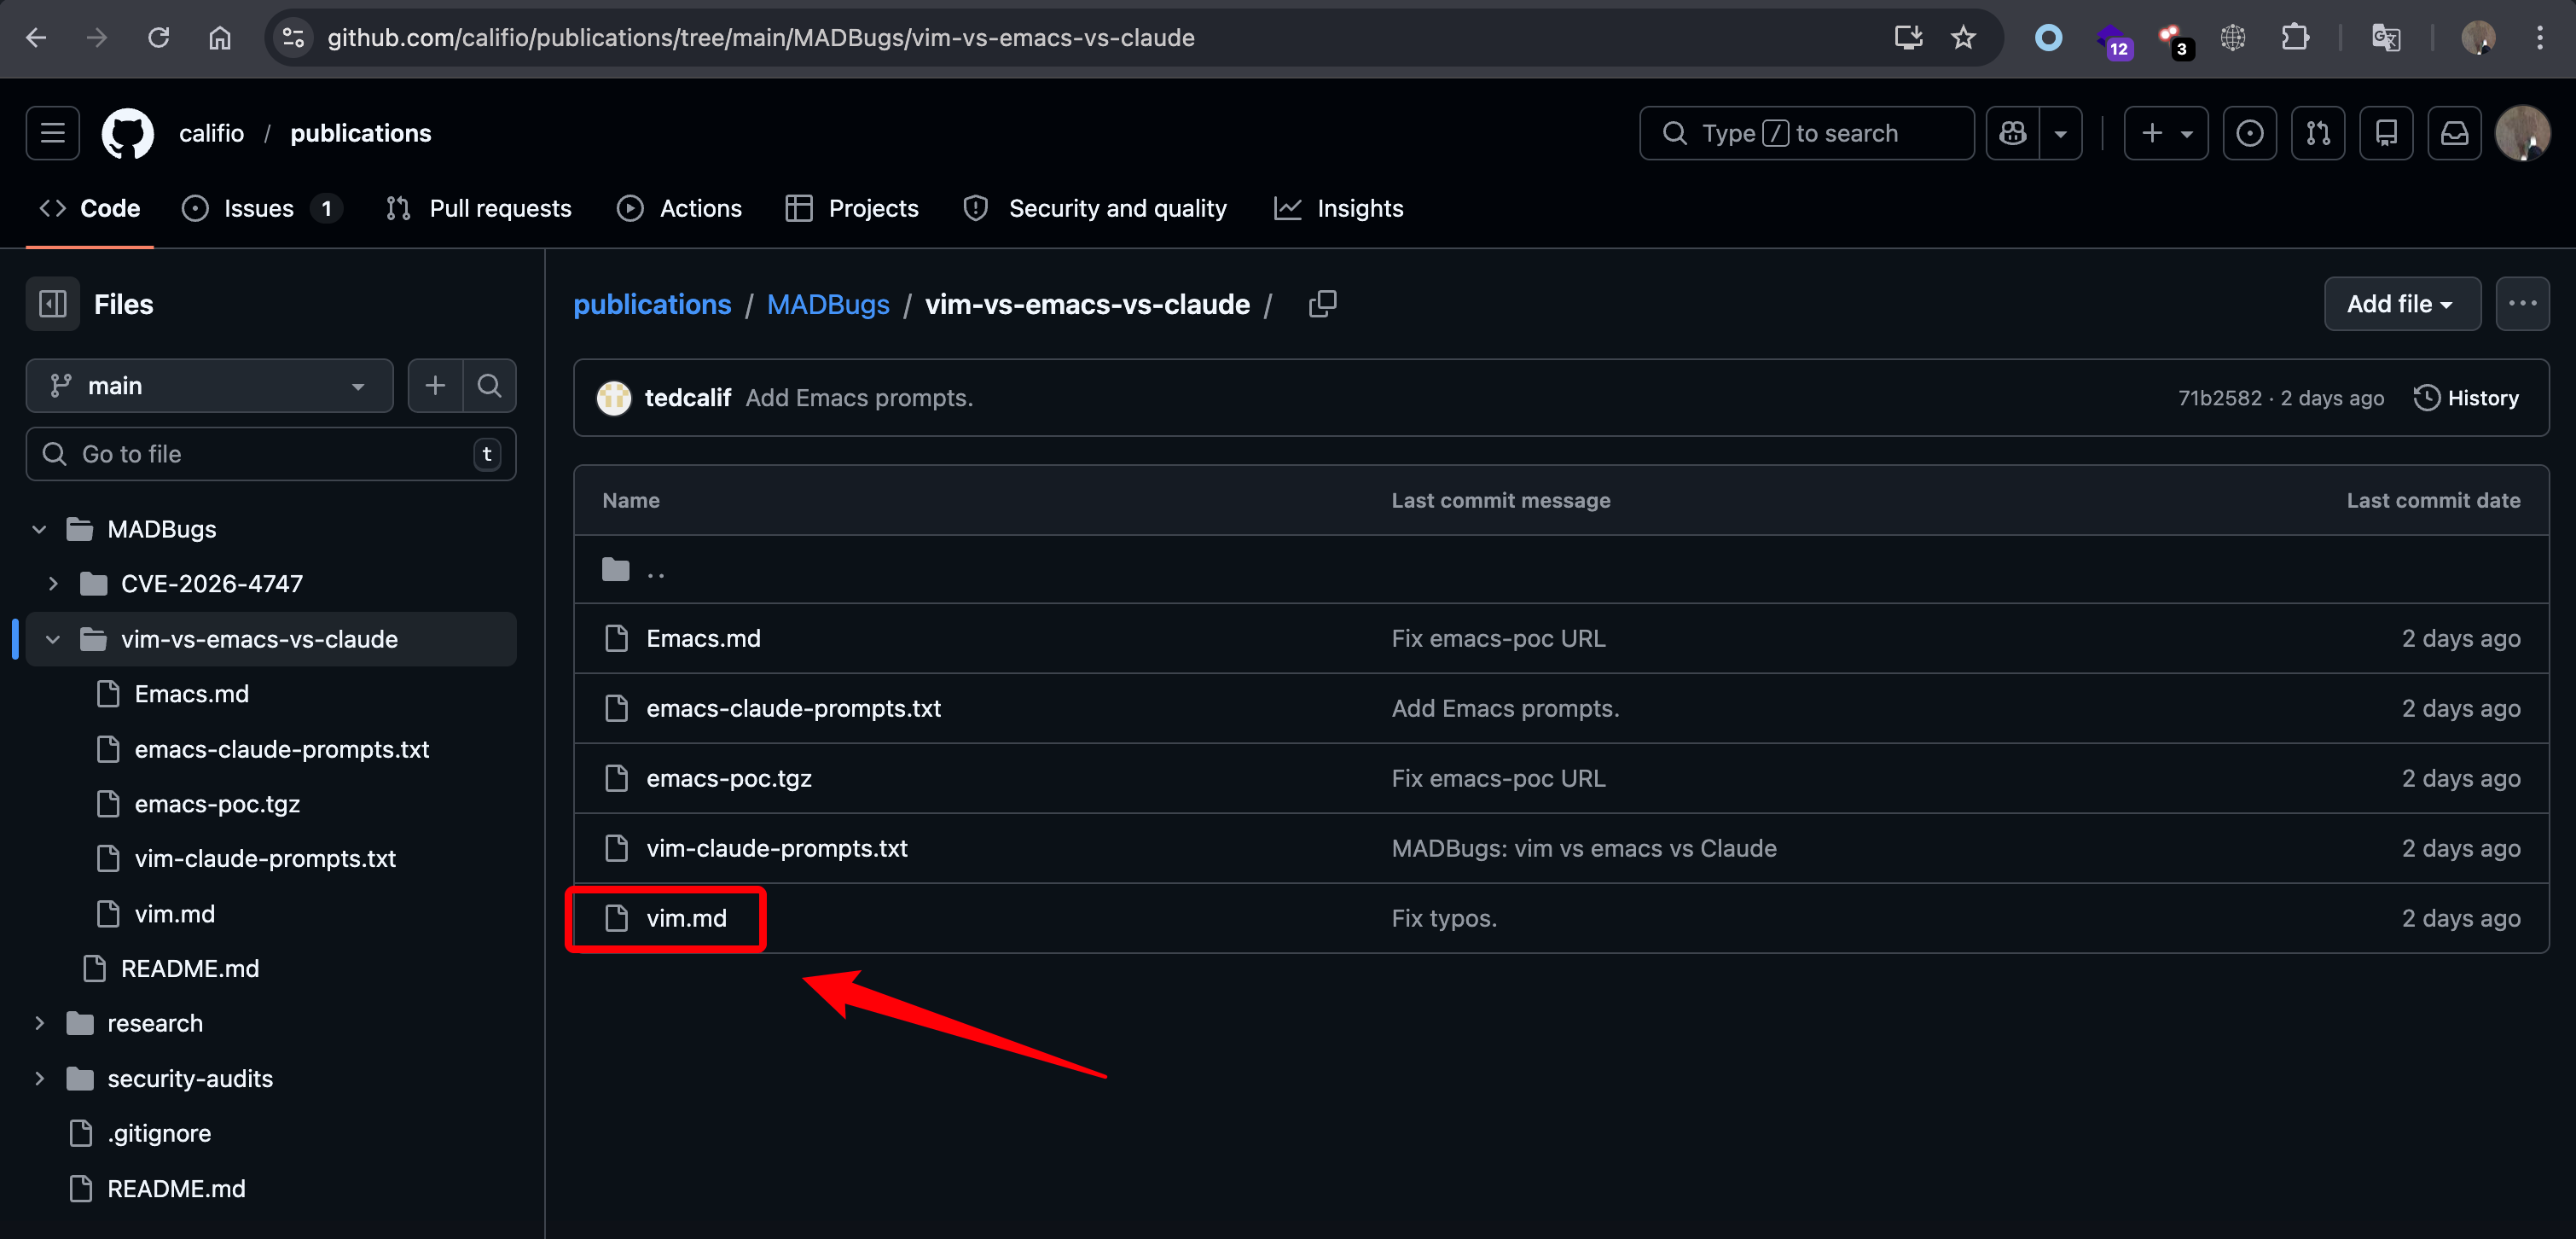Open commit History

(x=2465, y=398)
